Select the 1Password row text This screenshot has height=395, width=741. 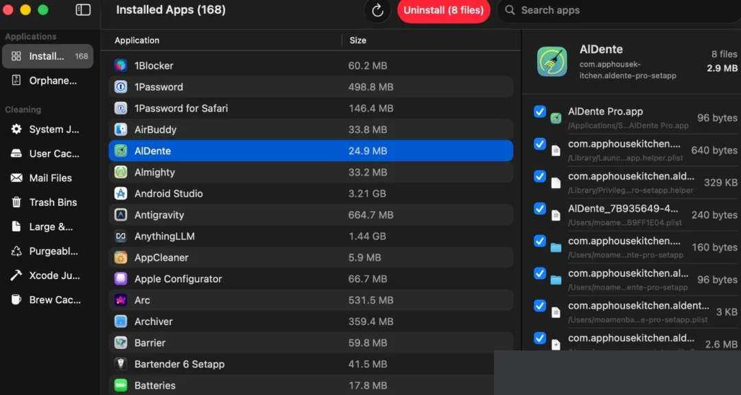pyautogui.click(x=158, y=87)
